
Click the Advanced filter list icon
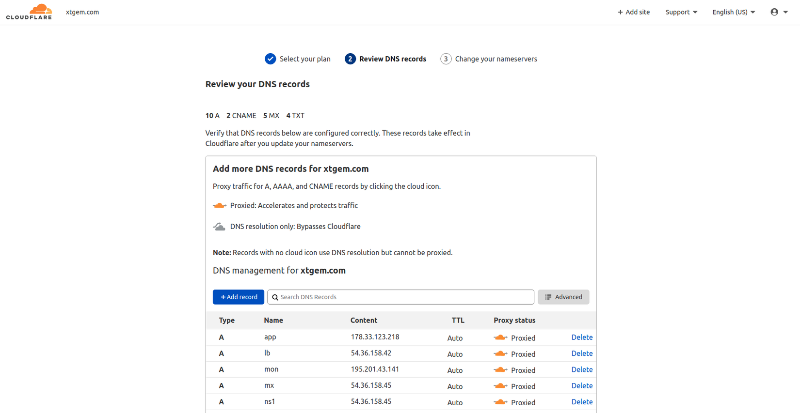[548, 297]
